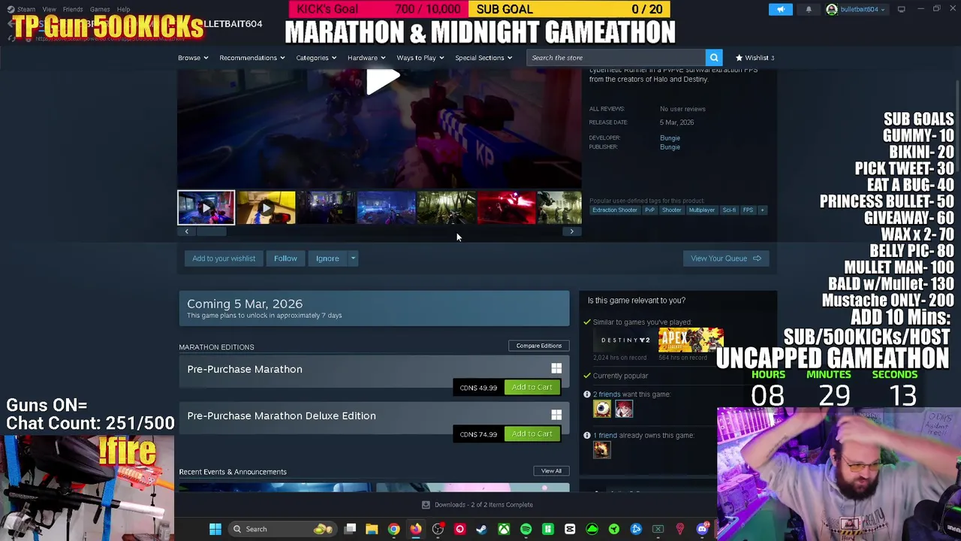Click Compare Editions button

point(539,346)
